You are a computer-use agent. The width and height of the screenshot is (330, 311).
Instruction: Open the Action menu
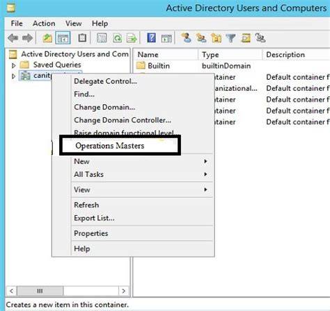click(x=44, y=24)
